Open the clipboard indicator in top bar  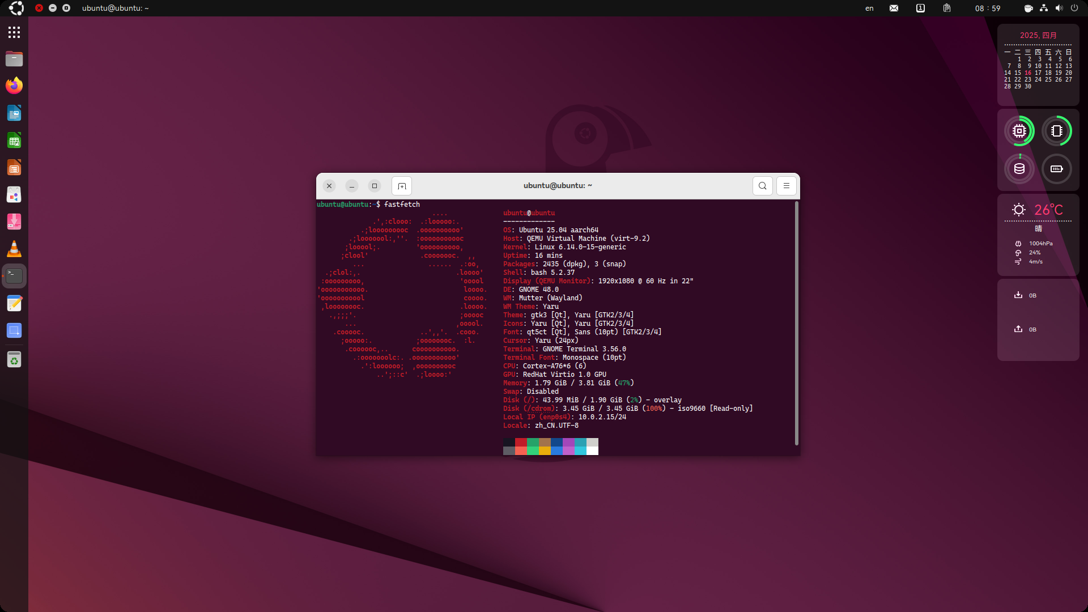coord(947,8)
